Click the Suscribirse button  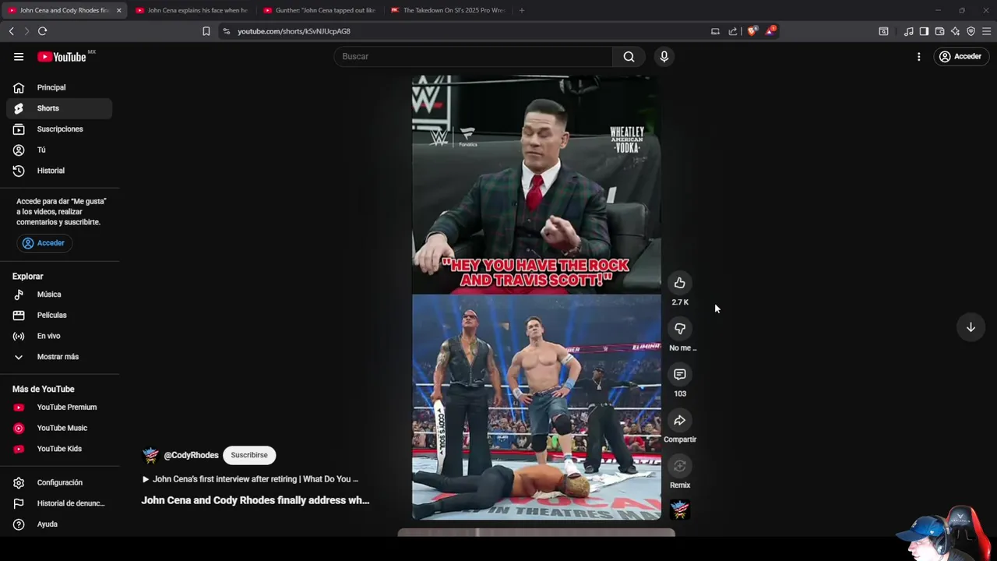(249, 455)
